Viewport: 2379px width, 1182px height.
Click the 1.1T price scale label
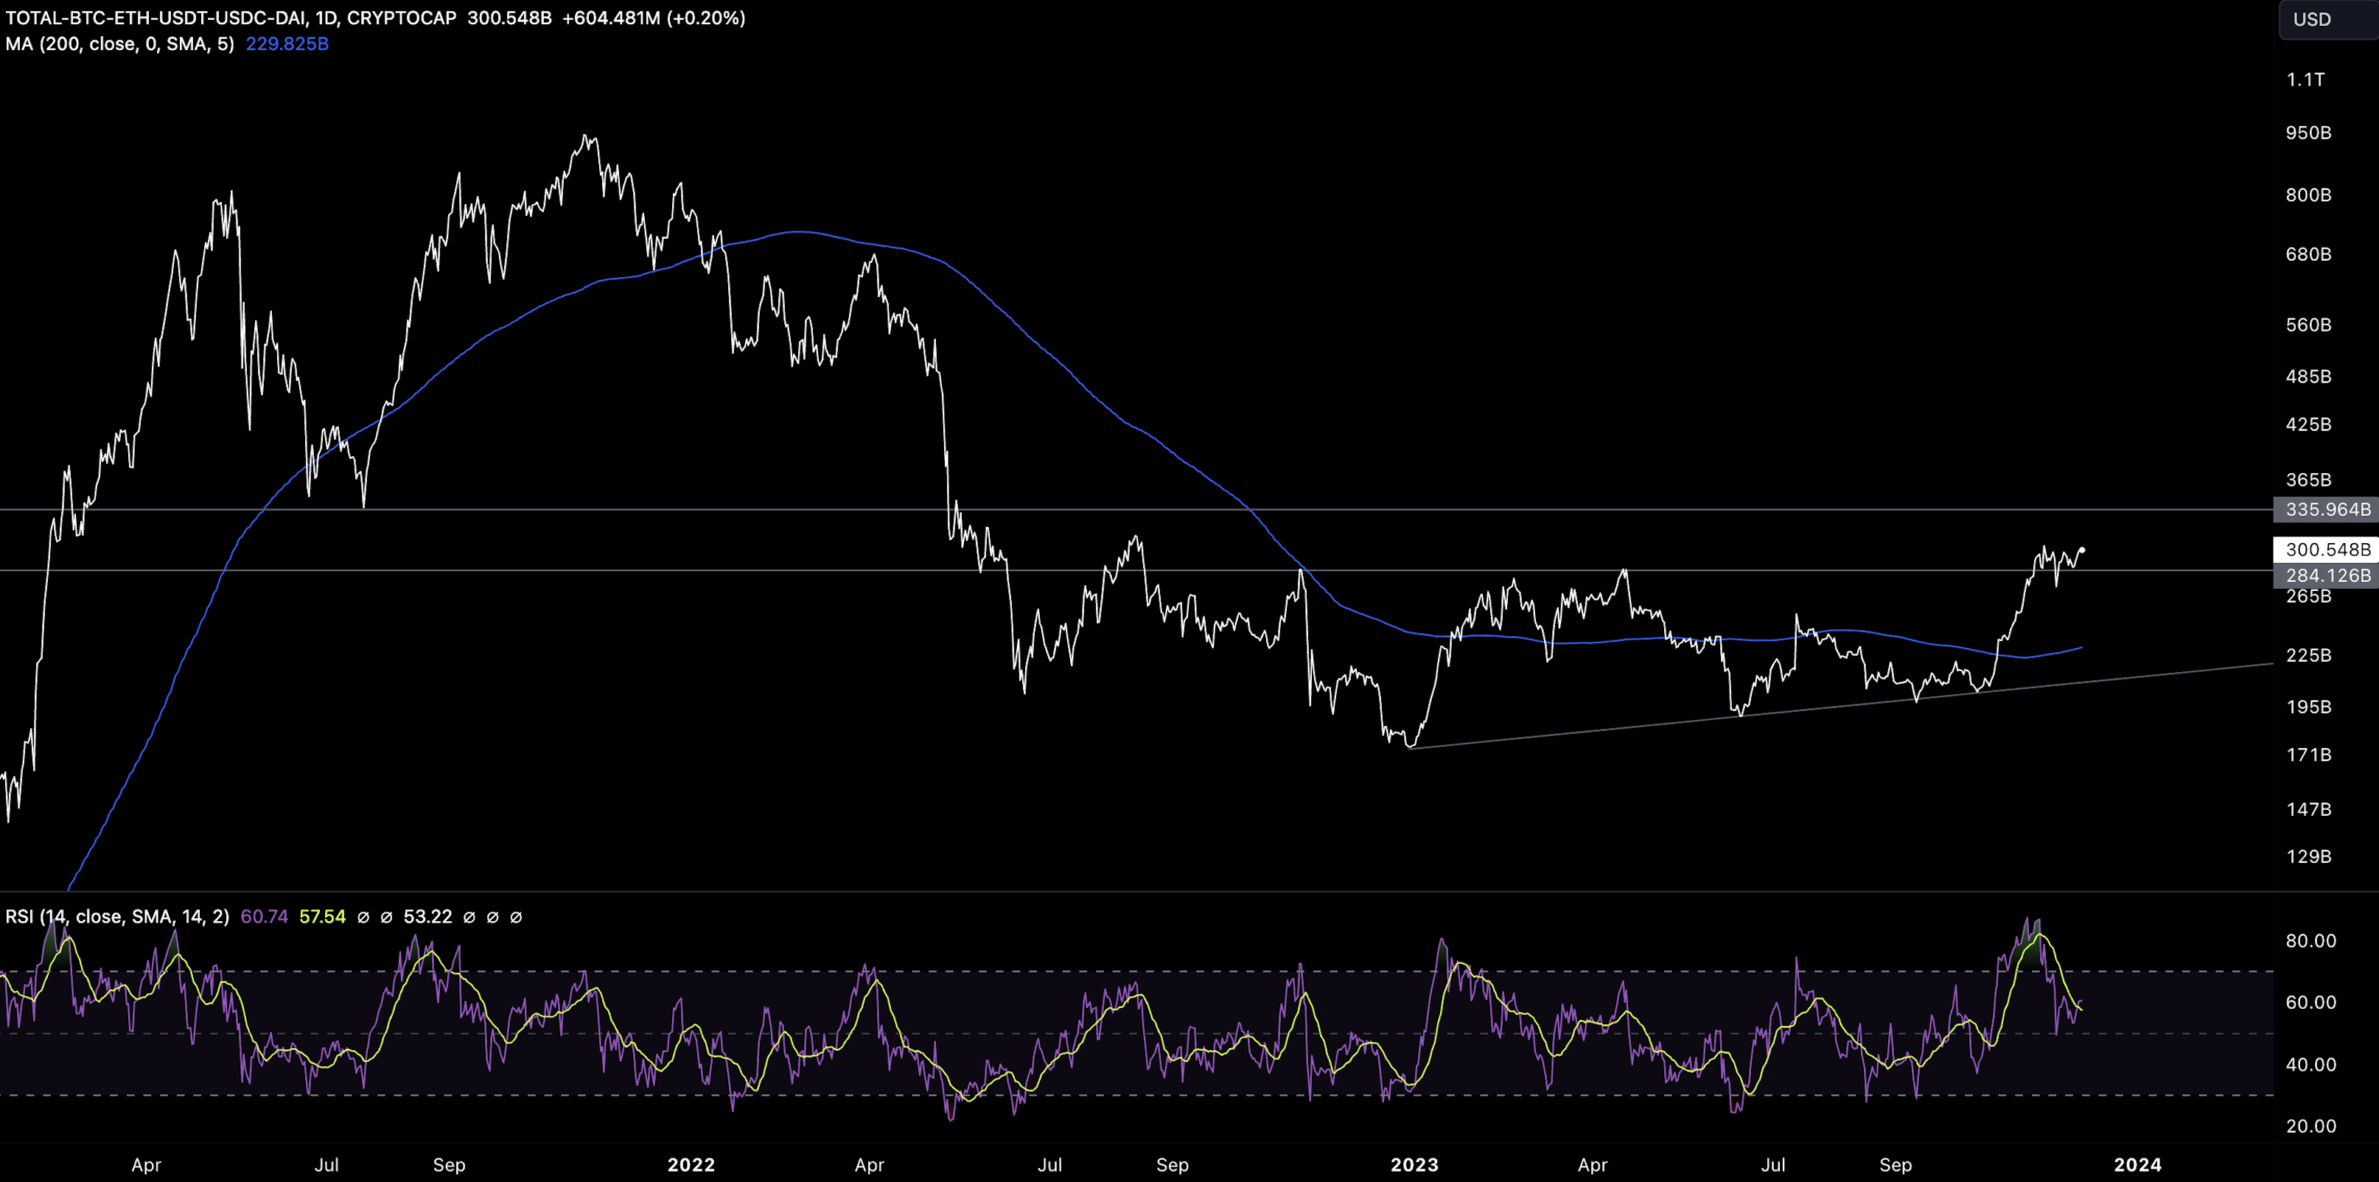2305,80
